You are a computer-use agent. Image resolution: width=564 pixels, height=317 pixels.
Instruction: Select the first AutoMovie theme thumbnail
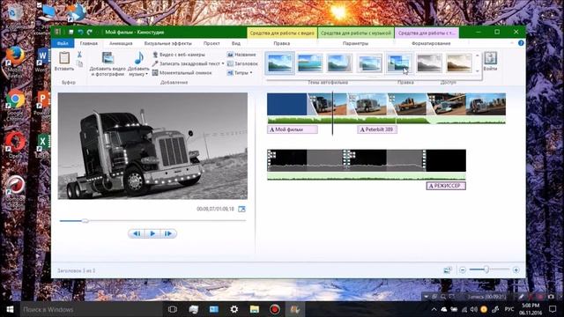point(280,63)
